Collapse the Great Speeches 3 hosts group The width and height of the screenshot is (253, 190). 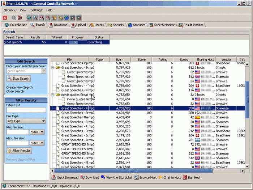[x=52, y=68]
